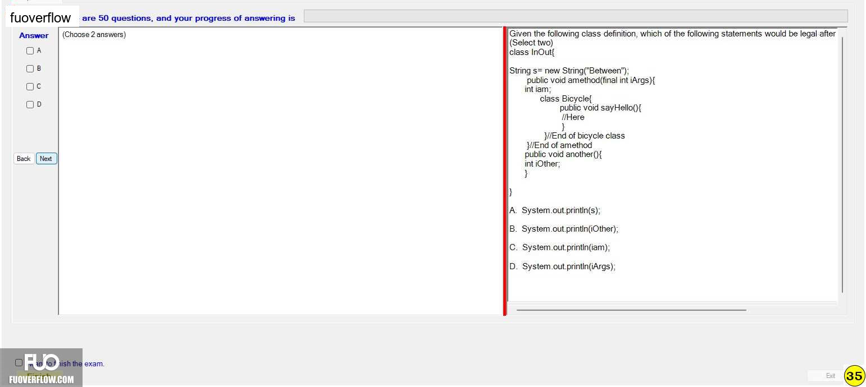
Task: Click the public void amethod(final int iArgs){ line
Action: pyautogui.click(x=591, y=80)
